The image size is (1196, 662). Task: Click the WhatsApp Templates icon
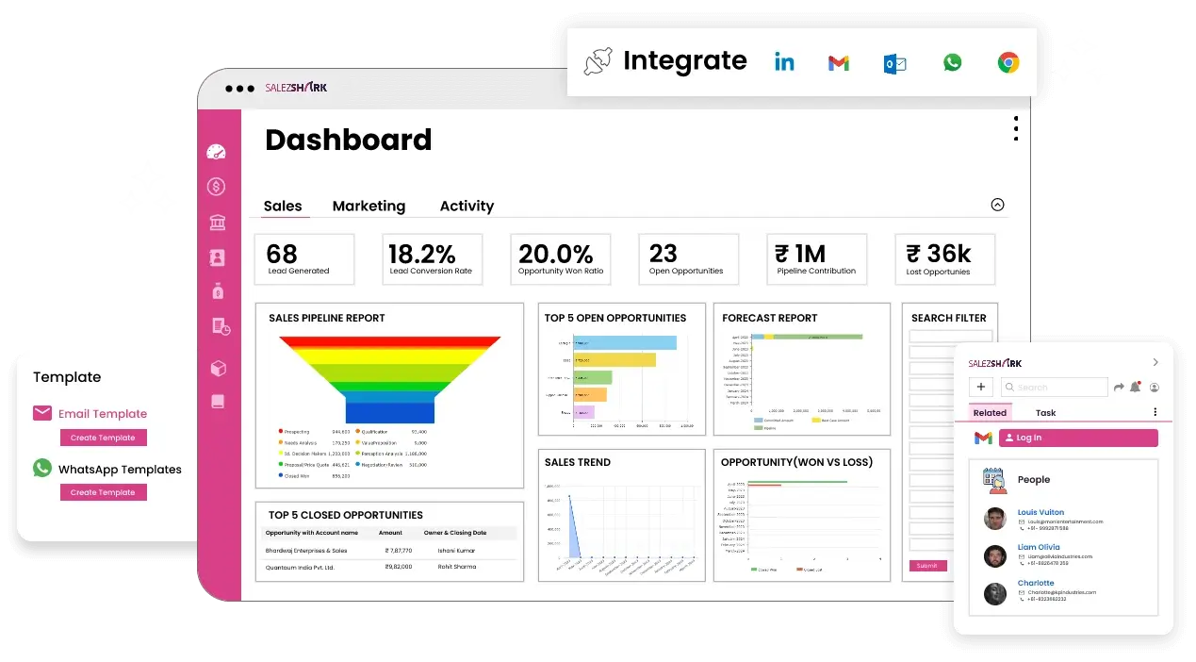(42, 468)
